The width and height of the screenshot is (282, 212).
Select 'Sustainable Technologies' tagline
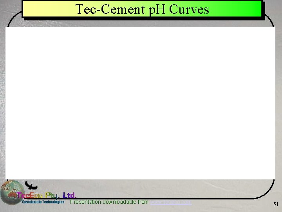pyautogui.click(x=43, y=202)
